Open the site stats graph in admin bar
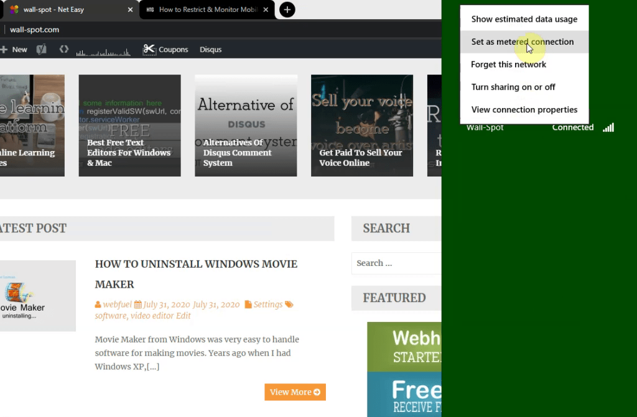 tap(103, 52)
